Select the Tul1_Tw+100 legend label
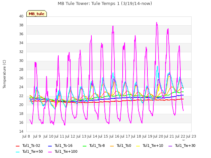The width and height of the screenshot is (211, 158). pos(66,151)
